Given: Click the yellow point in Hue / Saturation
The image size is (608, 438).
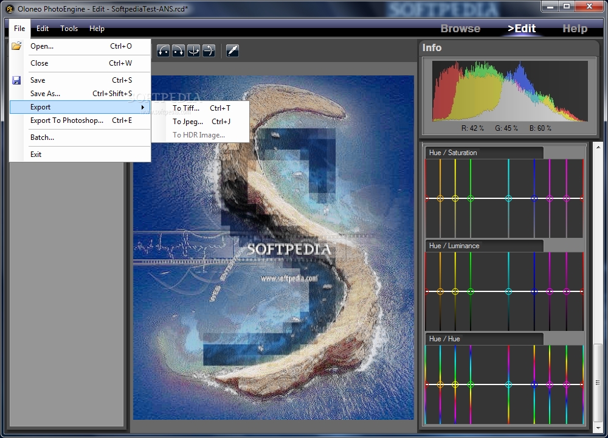Looking at the screenshot, I should pos(455,198).
